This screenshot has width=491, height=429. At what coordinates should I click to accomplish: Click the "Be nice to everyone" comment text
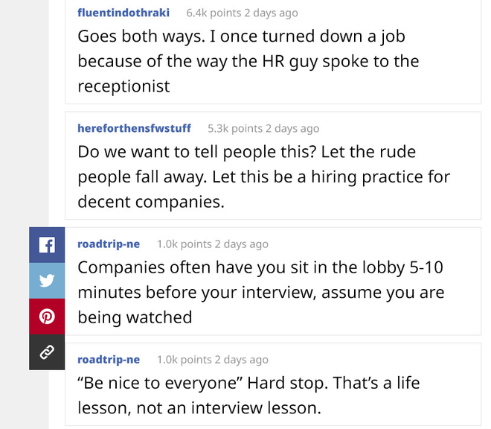click(248, 395)
